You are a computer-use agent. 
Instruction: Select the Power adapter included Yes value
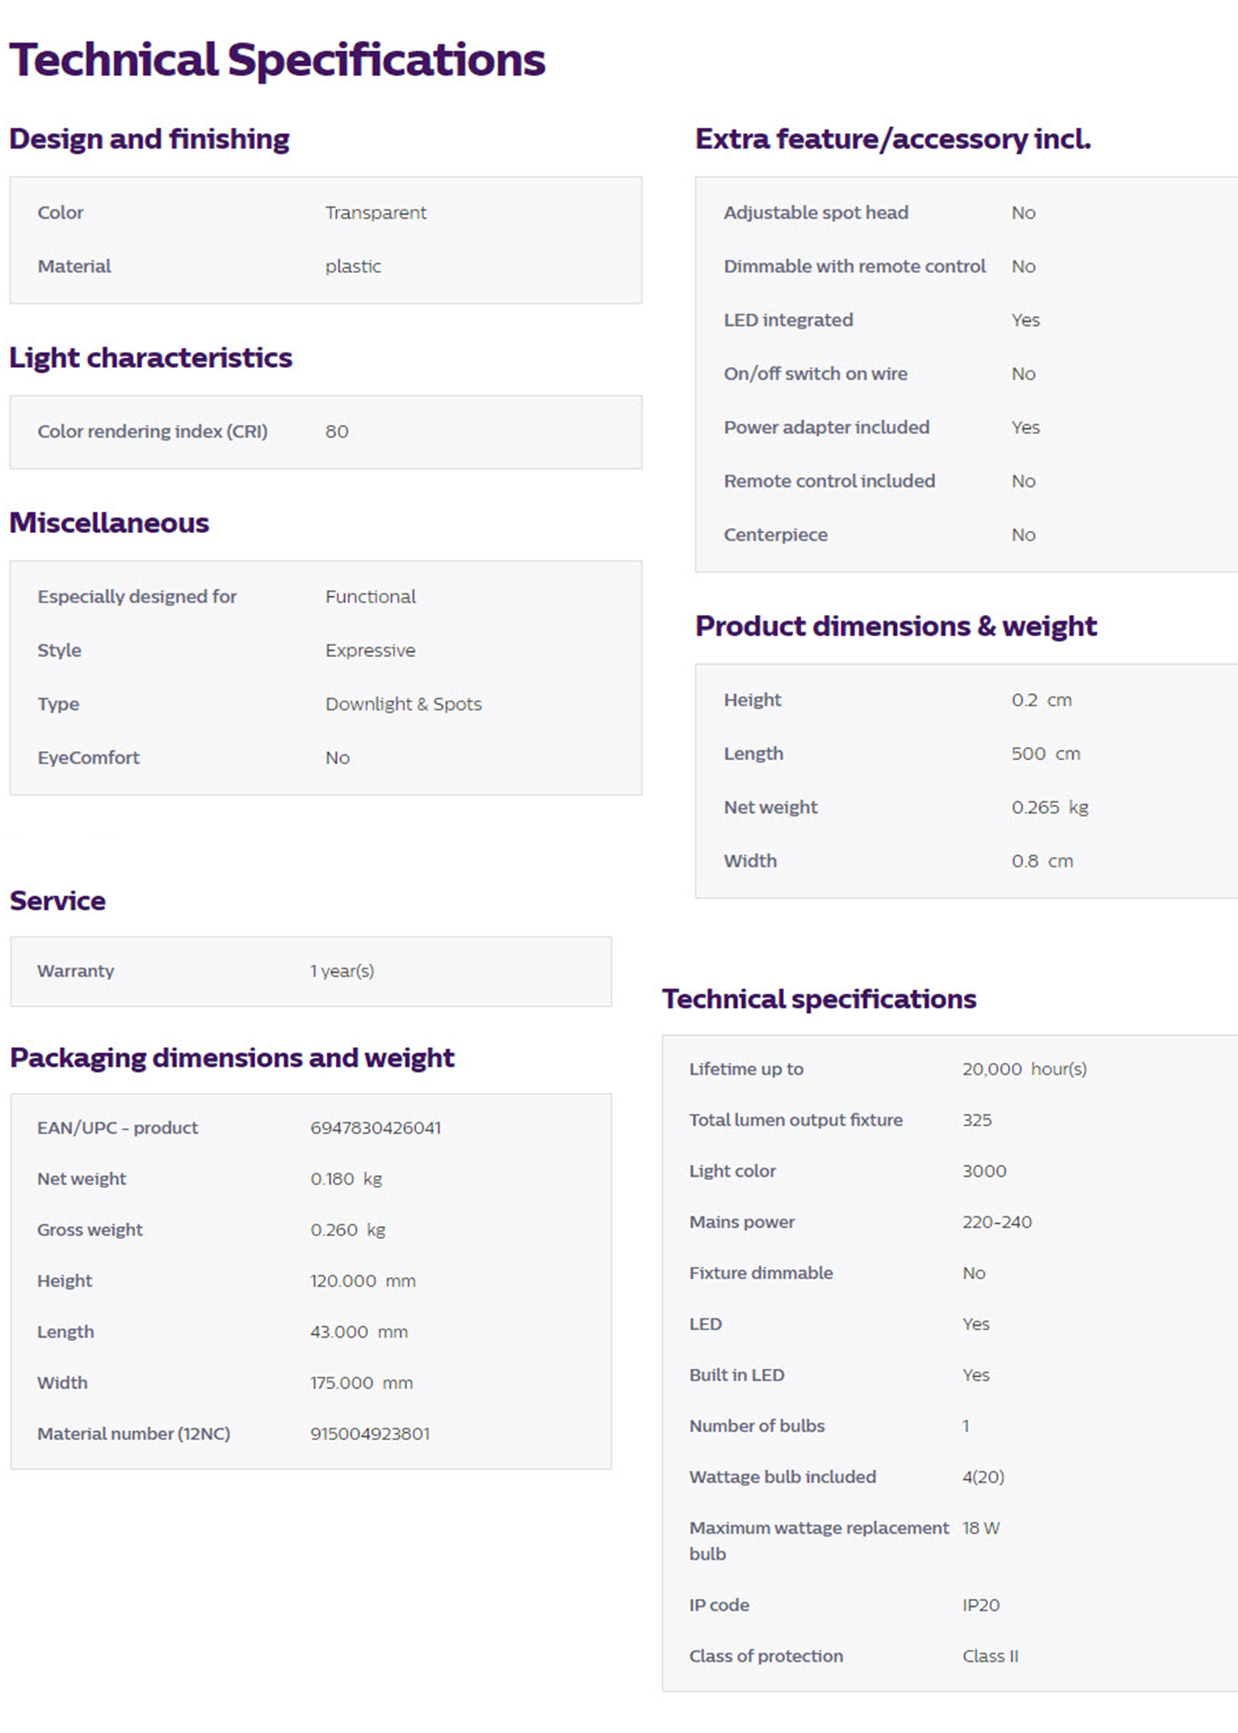click(x=1026, y=427)
